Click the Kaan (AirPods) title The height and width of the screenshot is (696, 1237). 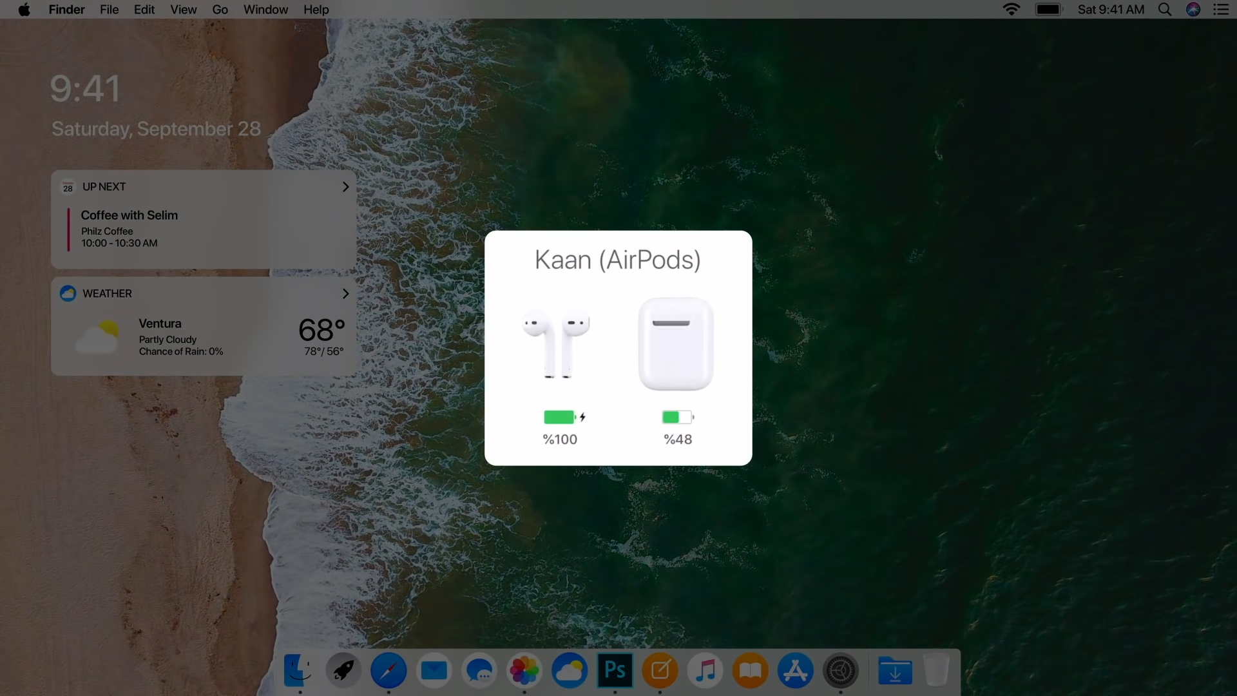pyautogui.click(x=618, y=260)
